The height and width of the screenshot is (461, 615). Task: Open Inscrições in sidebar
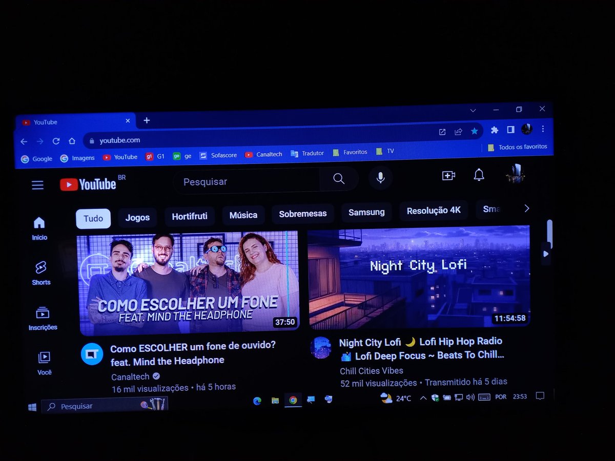click(x=43, y=318)
